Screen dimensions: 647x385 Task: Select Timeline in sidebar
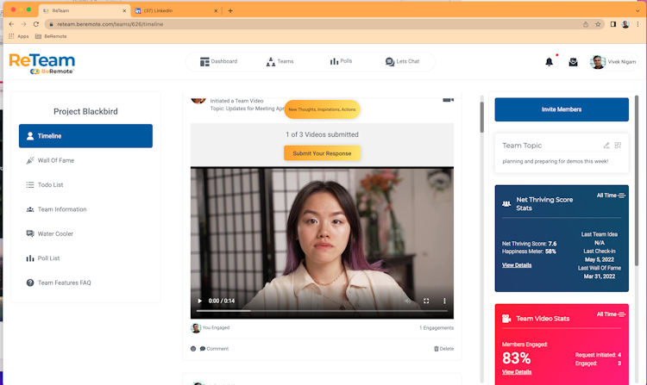pyautogui.click(x=85, y=136)
